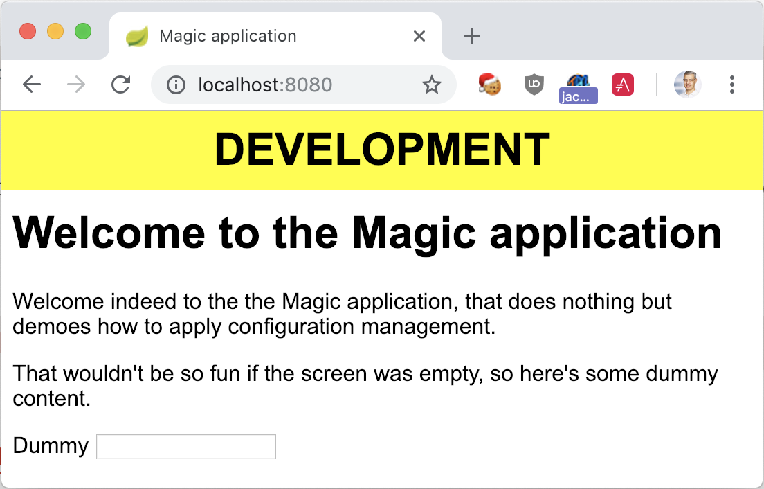Click the back navigation arrow
Screen dimensions: 764x489
click(32, 84)
